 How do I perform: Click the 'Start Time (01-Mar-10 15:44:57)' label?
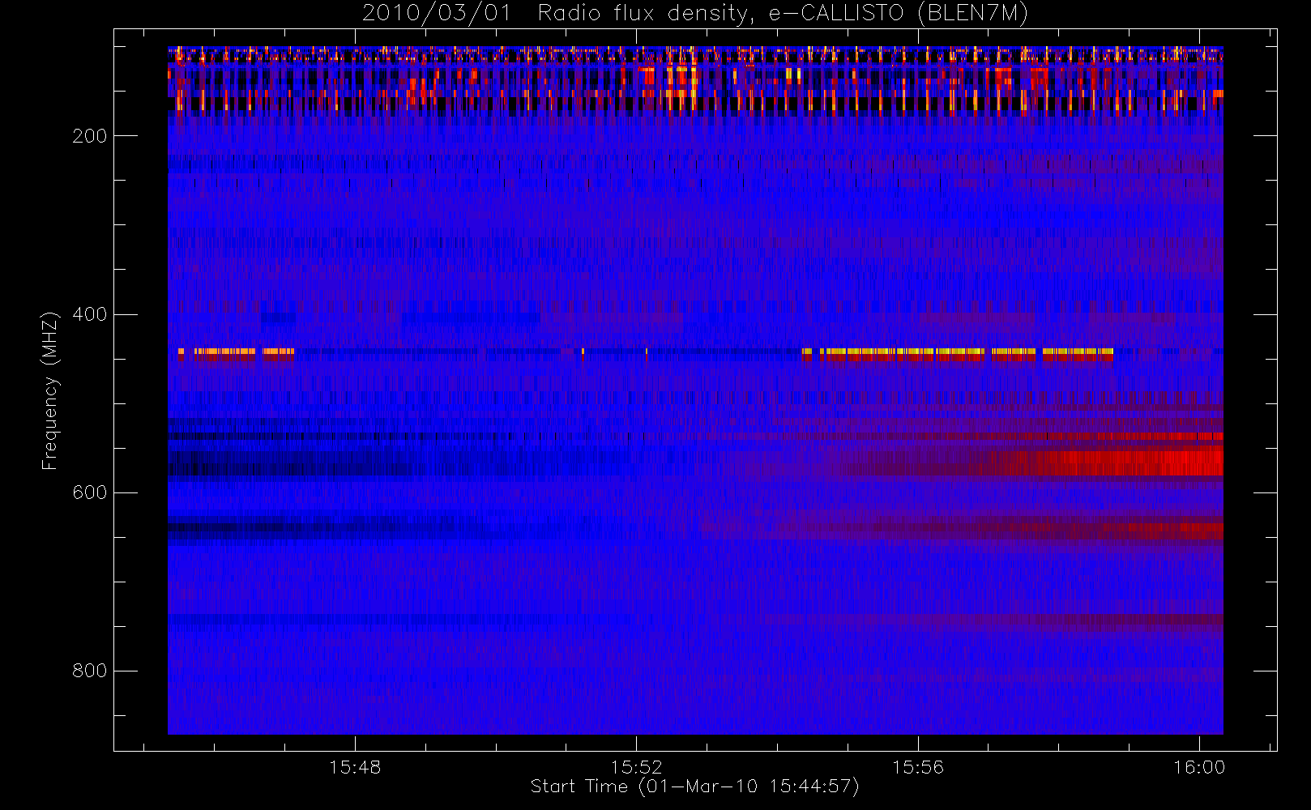point(694,787)
